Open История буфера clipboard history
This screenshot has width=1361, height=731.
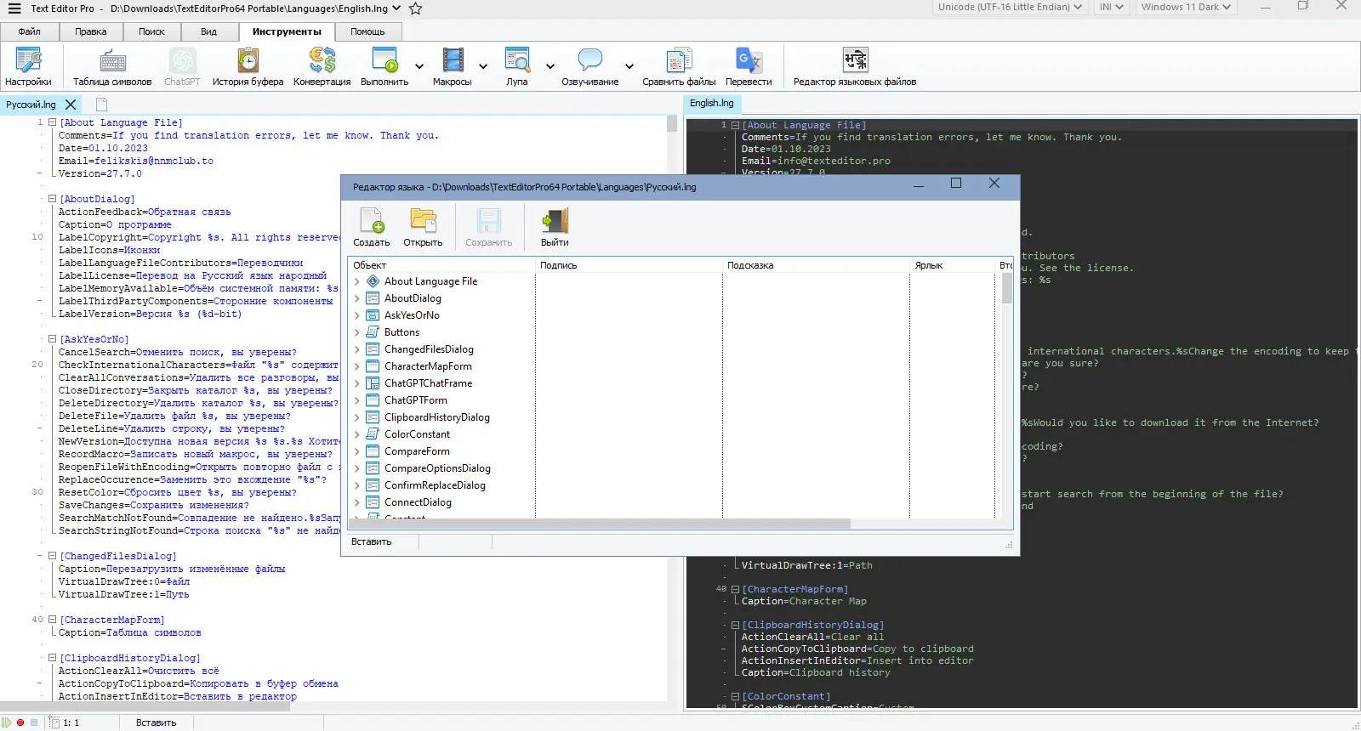coord(248,67)
